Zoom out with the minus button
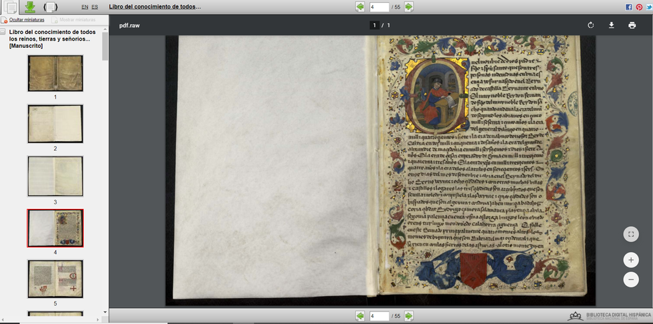The width and height of the screenshot is (653, 324). point(631,279)
